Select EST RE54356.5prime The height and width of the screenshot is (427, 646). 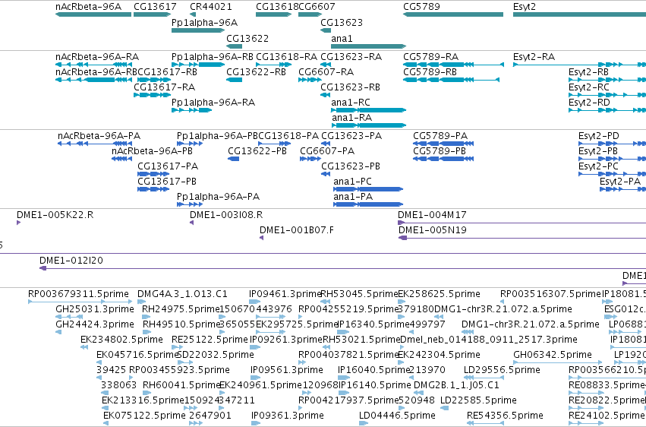pos(485,424)
